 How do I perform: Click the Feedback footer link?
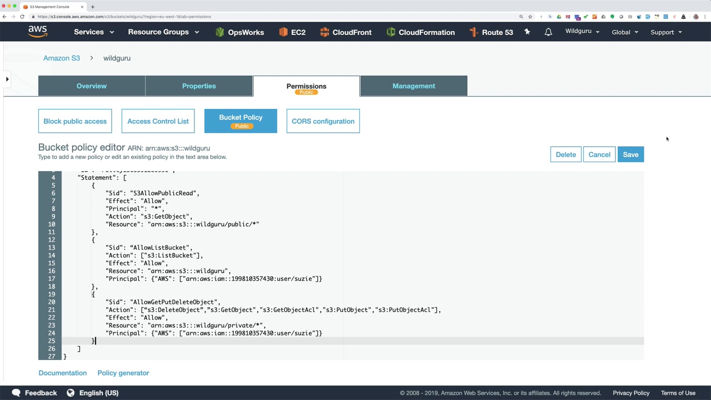(x=41, y=393)
